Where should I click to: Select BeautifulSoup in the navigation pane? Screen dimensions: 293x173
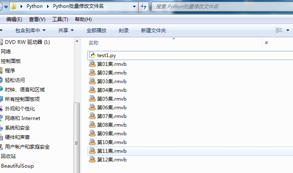(17, 166)
